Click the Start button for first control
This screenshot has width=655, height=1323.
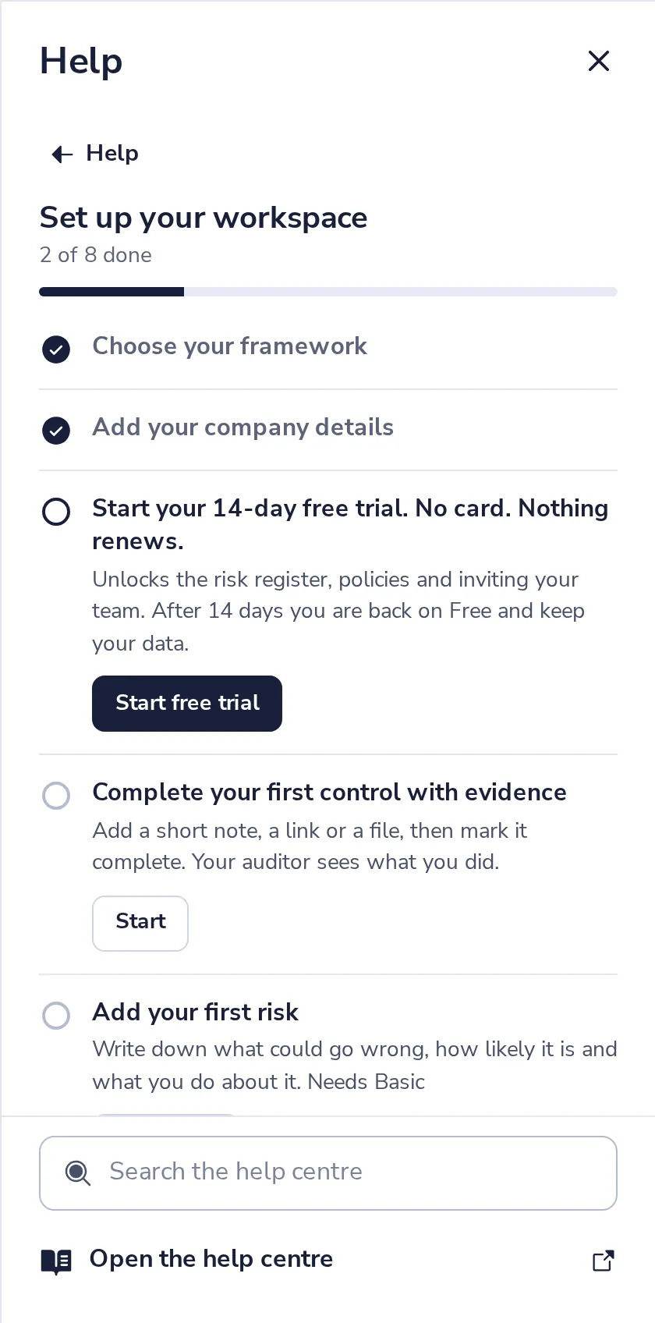click(x=140, y=924)
